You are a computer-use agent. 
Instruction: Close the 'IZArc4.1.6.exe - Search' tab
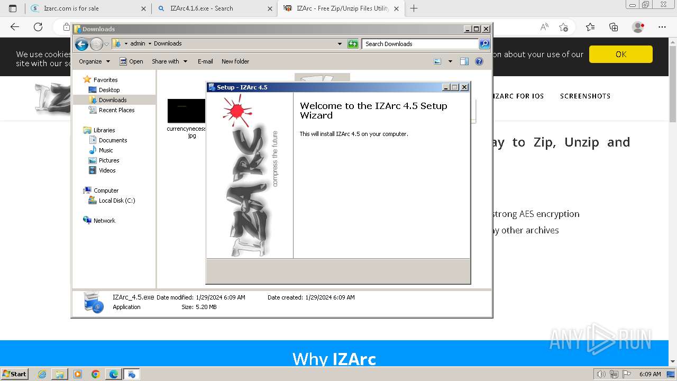[x=270, y=8]
